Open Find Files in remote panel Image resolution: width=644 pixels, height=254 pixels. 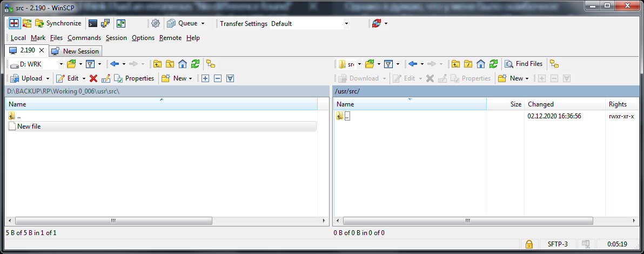524,64
